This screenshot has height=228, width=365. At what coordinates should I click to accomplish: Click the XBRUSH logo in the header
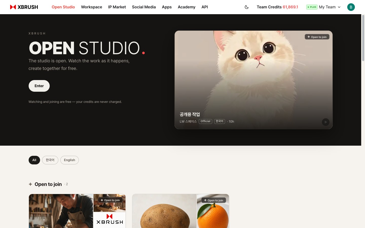tap(24, 7)
